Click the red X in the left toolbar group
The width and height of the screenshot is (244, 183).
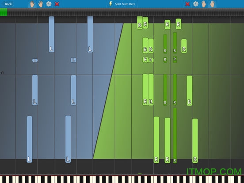57,4
